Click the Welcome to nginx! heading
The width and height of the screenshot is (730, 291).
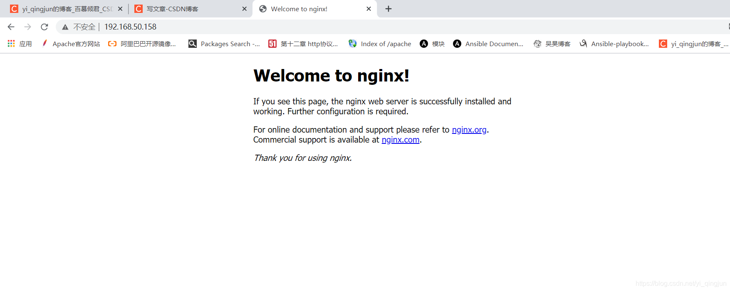[x=331, y=76]
